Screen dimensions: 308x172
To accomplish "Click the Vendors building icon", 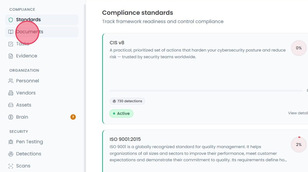I will [x=11, y=93].
